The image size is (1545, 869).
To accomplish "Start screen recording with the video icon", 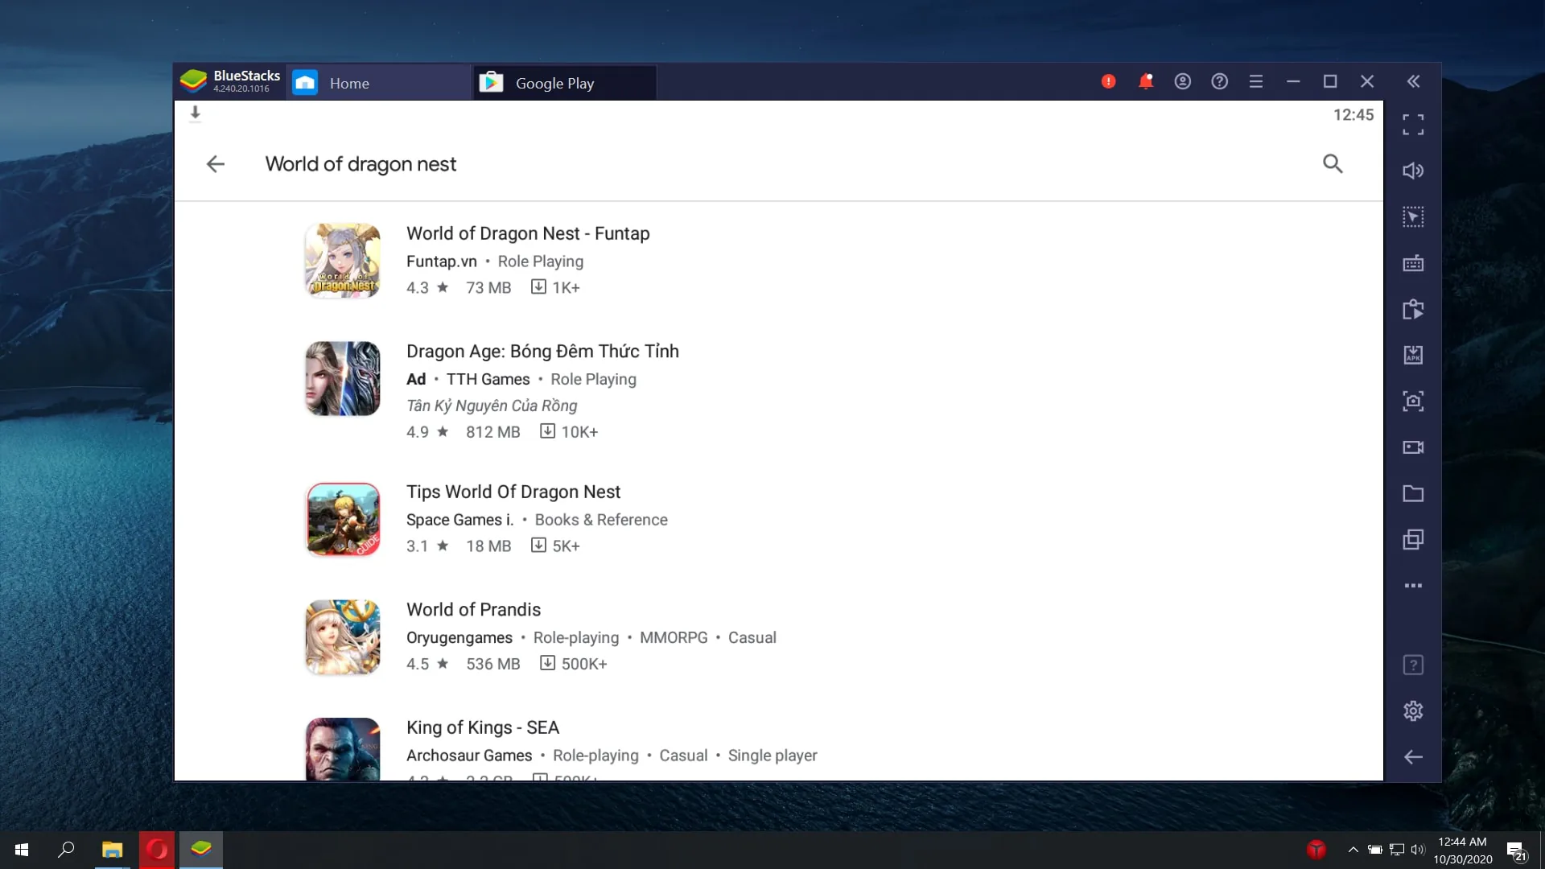I will [1413, 447].
